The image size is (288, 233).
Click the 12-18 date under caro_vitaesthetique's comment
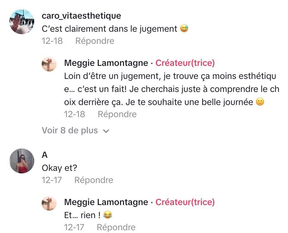pos(52,41)
